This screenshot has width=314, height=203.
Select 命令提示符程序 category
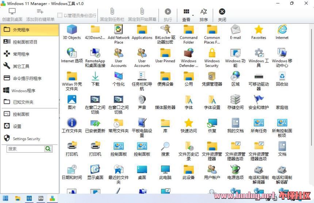pyautogui.click(x=30, y=78)
